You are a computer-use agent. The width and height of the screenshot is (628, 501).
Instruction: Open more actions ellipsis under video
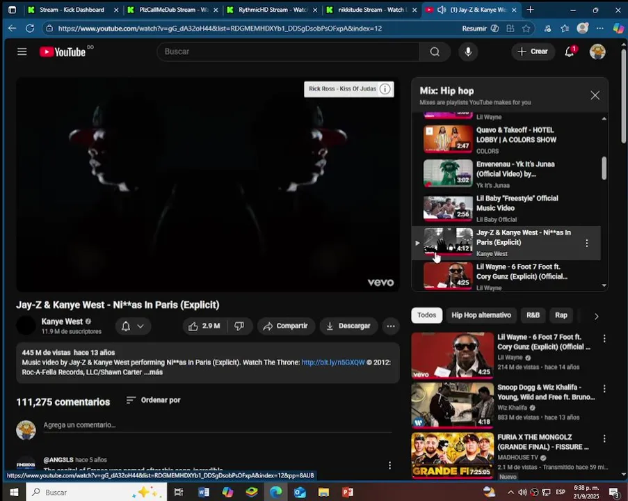391,326
